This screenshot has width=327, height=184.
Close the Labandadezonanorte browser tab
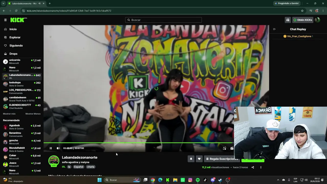44,3
